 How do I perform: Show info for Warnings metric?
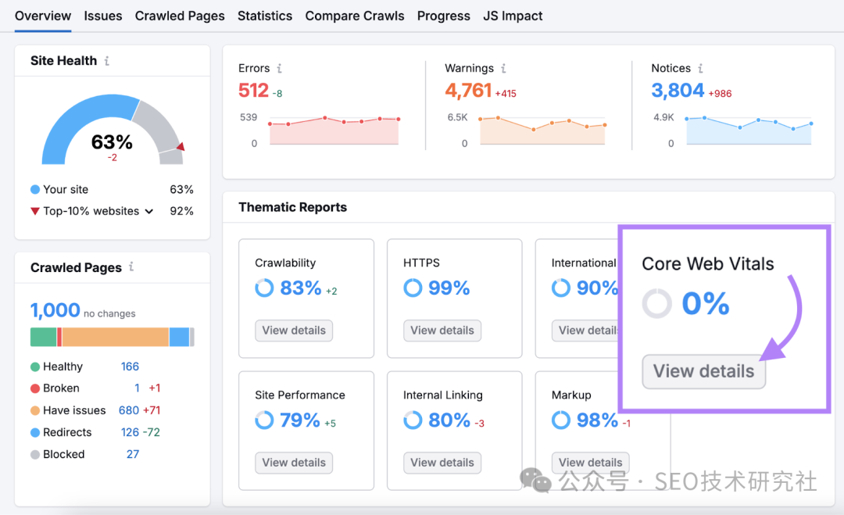click(503, 68)
